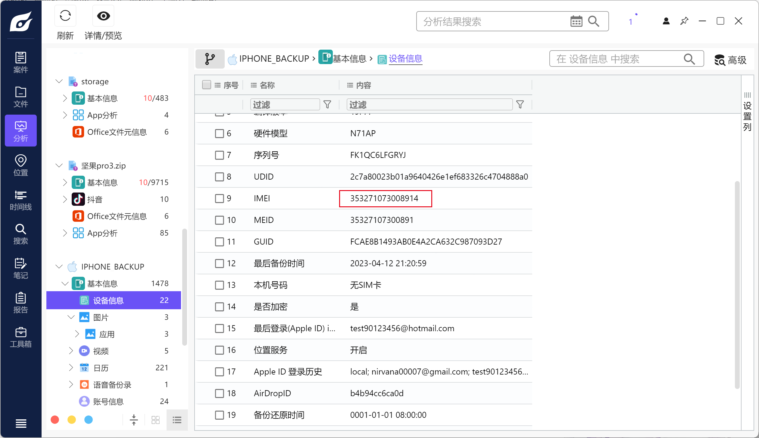Open the 笔记 sidebar section
The width and height of the screenshot is (759, 438).
(20, 268)
